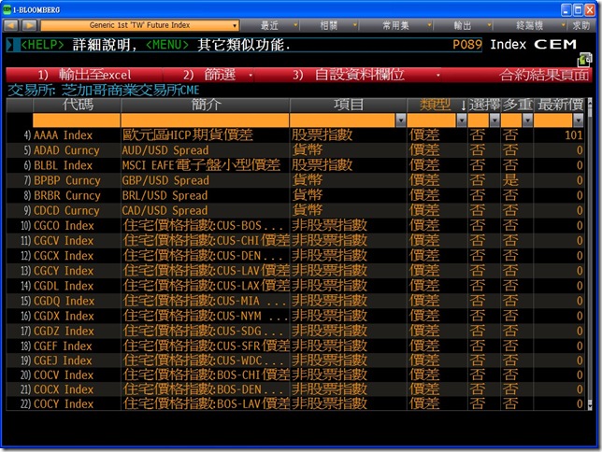Click the 簡介 column header
602x452 pixels.
tap(206, 105)
